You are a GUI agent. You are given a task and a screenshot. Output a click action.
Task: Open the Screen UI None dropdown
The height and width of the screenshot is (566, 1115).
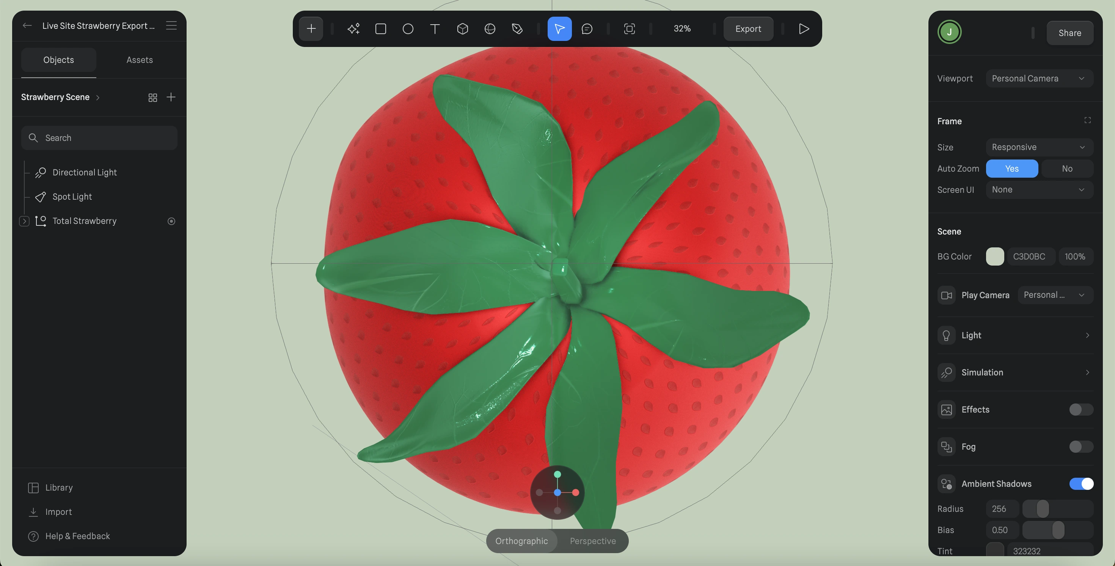1039,189
